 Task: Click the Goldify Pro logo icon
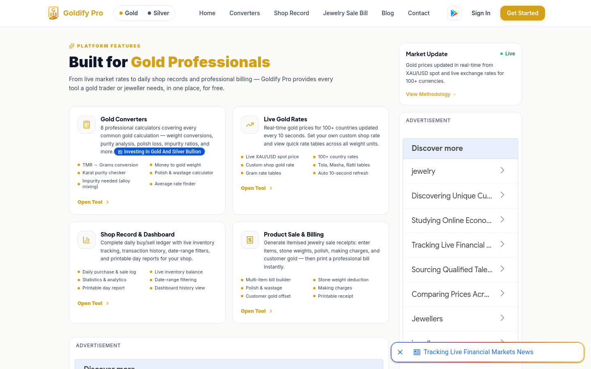tap(53, 13)
